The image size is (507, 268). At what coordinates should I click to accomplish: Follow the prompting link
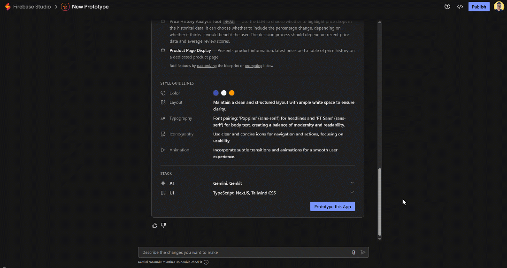click(253, 66)
